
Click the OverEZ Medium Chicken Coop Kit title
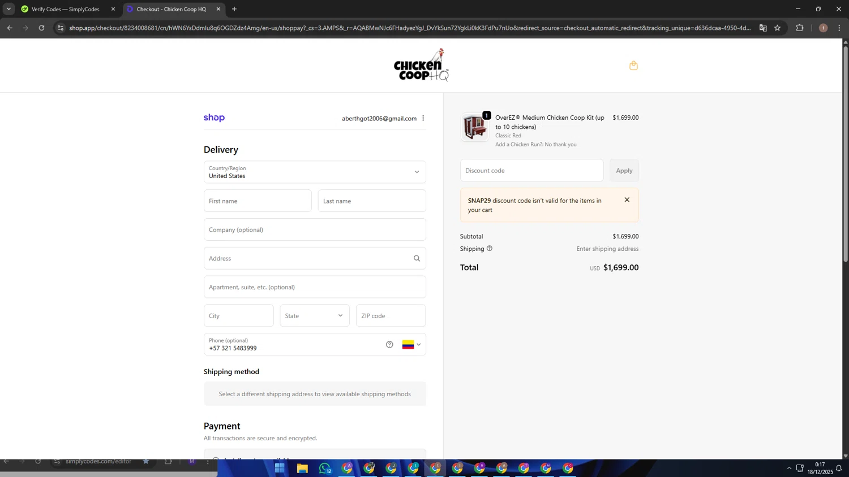[550, 122]
